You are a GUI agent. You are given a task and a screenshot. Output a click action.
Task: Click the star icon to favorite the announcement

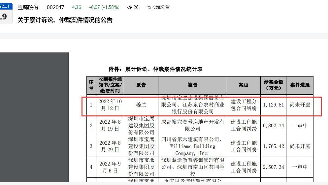149,7
